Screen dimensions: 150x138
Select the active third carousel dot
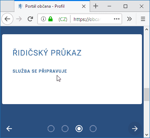pyautogui.click(x=79, y=129)
